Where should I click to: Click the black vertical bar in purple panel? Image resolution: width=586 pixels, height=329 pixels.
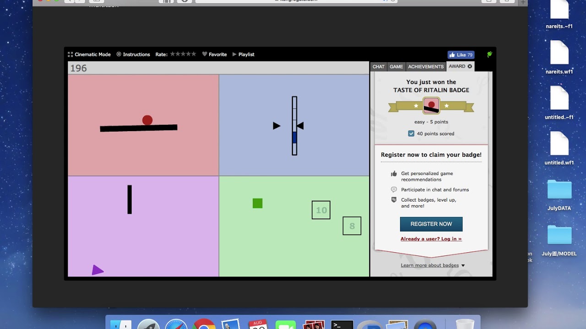pyautogui.click(x=130, y=199)
